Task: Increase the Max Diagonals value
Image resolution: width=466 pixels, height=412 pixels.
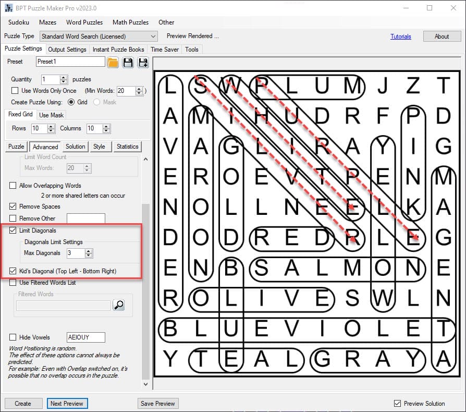Action: 89,251
